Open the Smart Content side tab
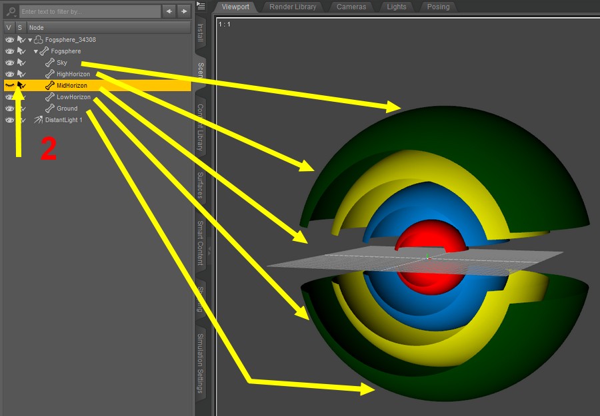This screenshot has width=600, height=416. 201,243
